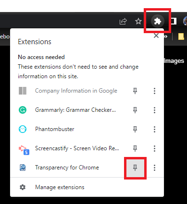
Task: Open the yellow bookmarks folder icon
Action: pos(181,36)
